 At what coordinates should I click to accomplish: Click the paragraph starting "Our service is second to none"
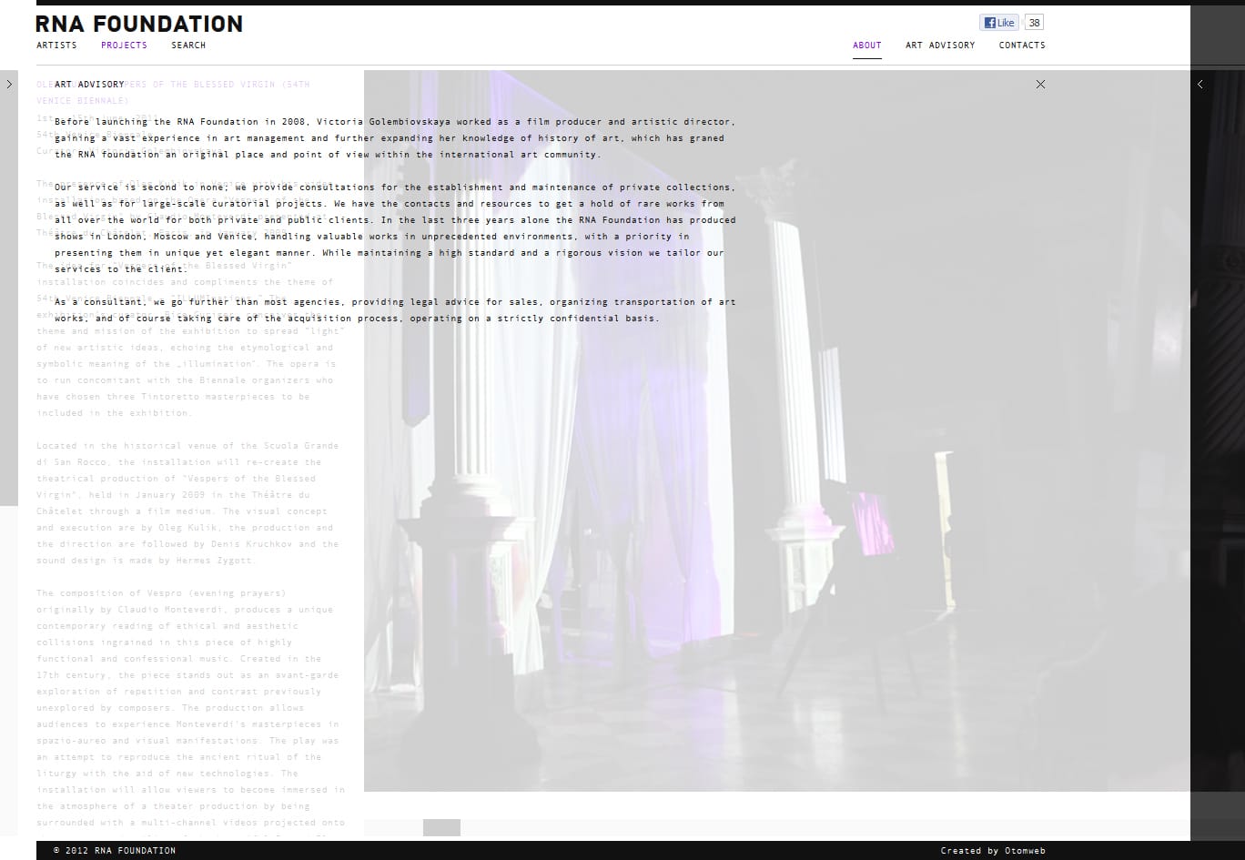click(x=395, y=228)
